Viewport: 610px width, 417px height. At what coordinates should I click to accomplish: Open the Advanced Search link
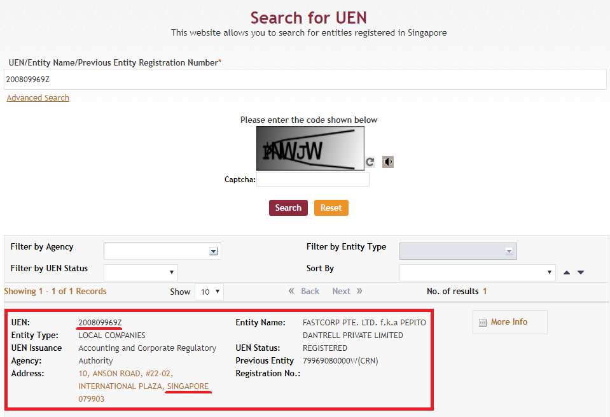(x=38, y=98)
